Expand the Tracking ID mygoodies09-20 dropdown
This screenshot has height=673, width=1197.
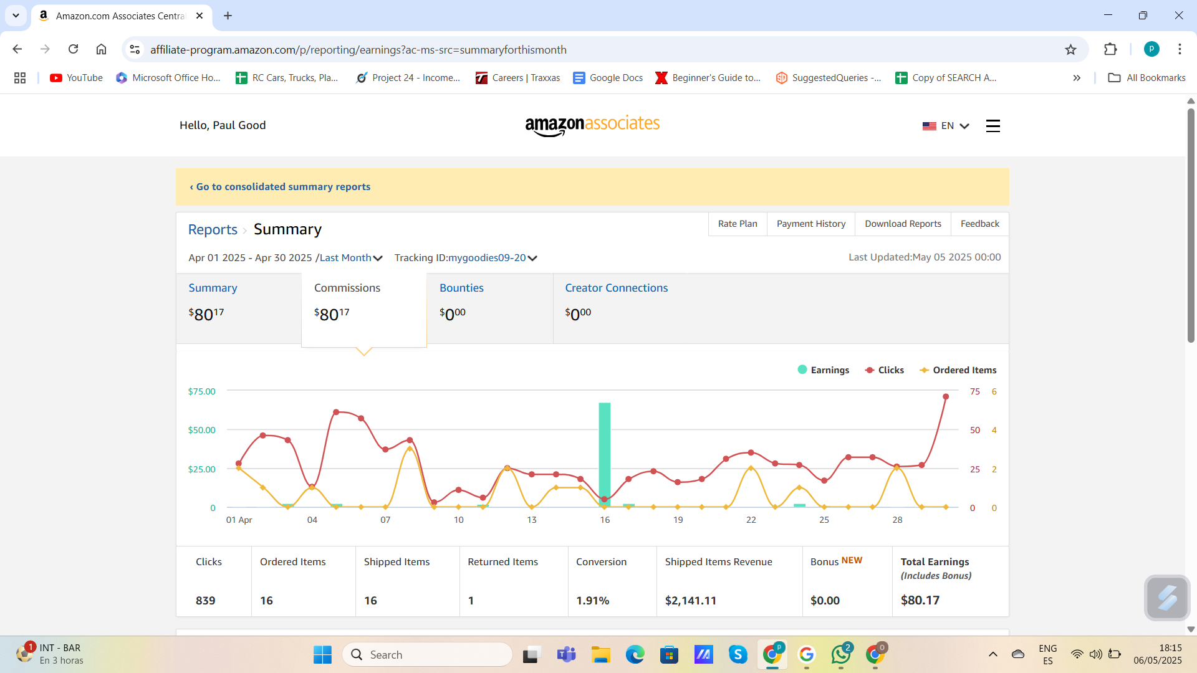coord(493,258)
